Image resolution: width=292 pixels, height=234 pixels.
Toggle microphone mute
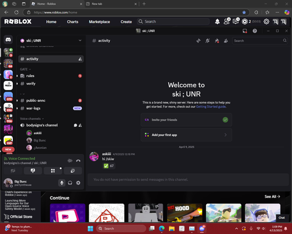(62, 183)
